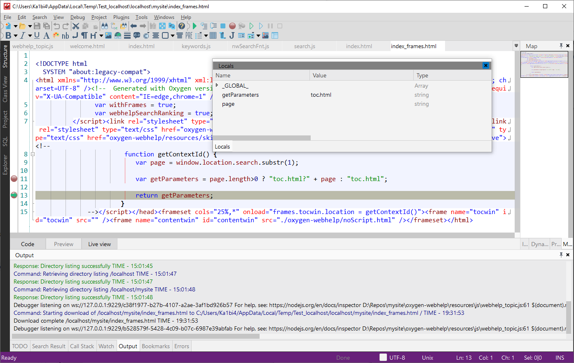Open the list style dropdown arrow
Viewport: 574px width, 363px height.
coord(206,35)
